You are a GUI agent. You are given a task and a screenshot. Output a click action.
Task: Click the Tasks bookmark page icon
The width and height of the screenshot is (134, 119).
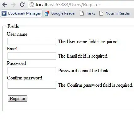tap(82, 13)
